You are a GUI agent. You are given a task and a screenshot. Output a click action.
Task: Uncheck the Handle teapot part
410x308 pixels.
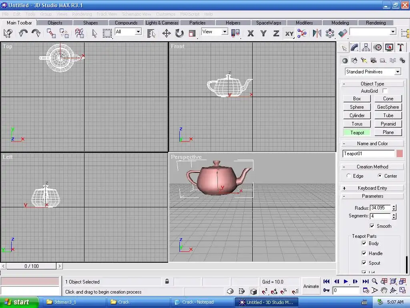(x=364, y=253)
